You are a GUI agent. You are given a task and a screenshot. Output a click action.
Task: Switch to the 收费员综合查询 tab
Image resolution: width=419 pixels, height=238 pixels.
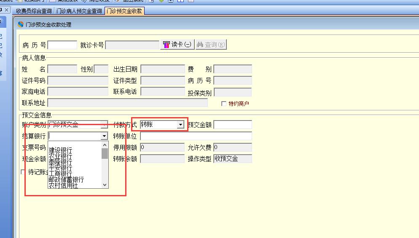coord(34,11)
